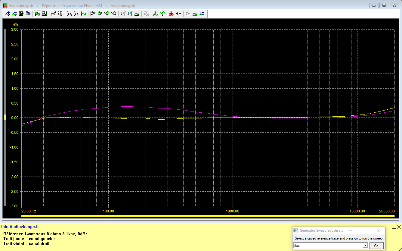
Task: Click the copy pages icon in toolbar
Action: 28,14
